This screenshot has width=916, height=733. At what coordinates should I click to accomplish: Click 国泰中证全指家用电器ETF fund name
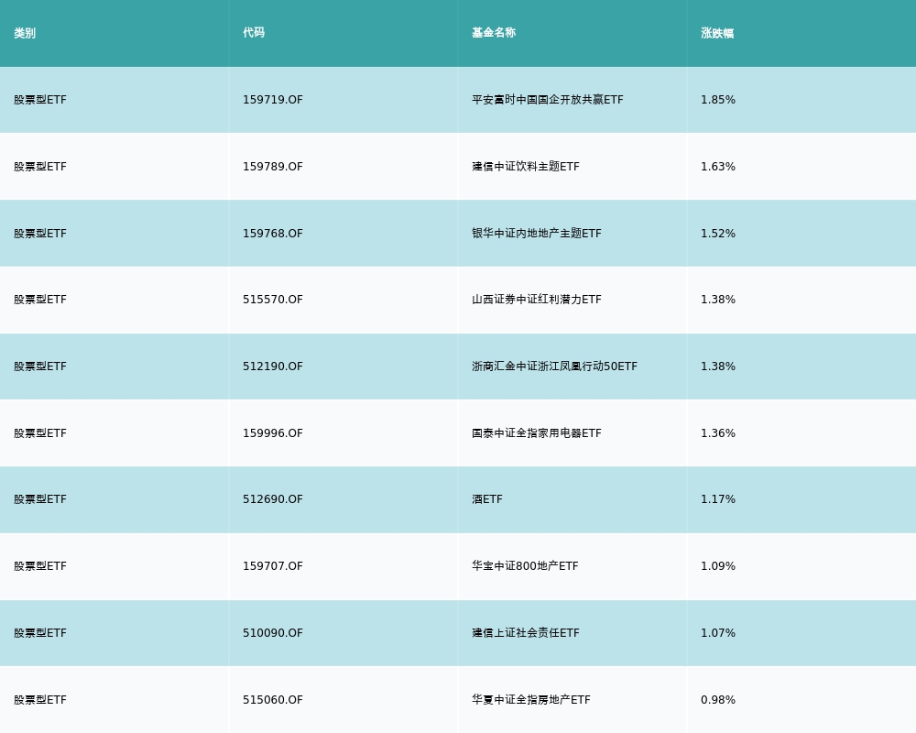pyautogui.click(x=536, y=433)
